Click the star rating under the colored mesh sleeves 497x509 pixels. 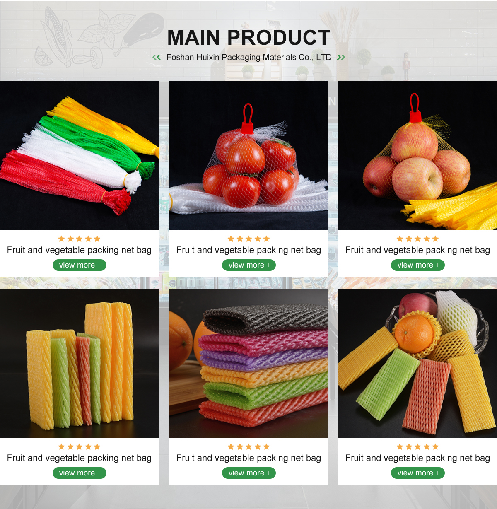click(x=79, y=239)
